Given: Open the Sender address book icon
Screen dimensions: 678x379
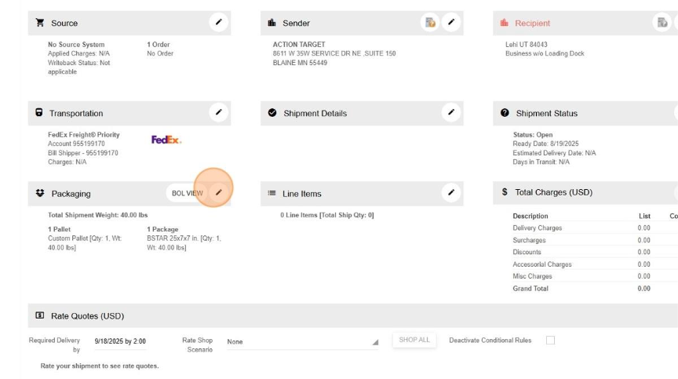Looking at the screenshot, I should tap(430, 23).
